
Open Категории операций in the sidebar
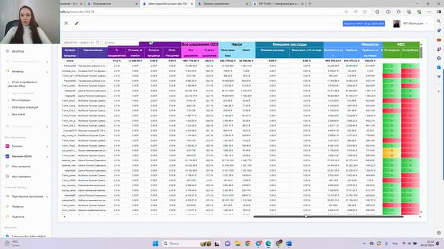coord(25,107)
